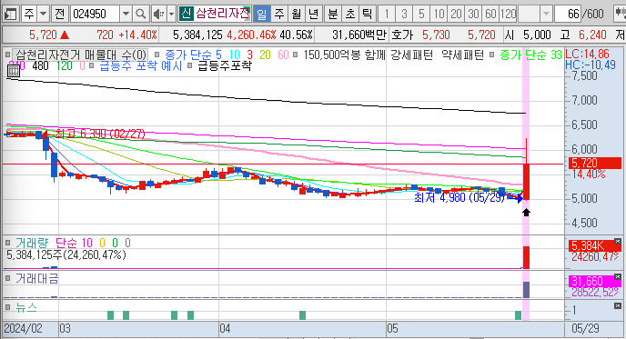Click the red up-triangle beside price 5,720
The height and width of the screenshot is (339, 626).
point(65,35)
